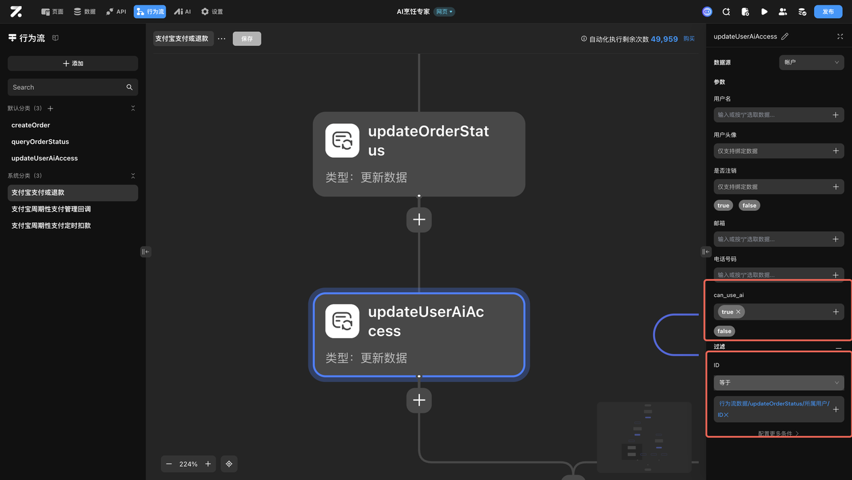The height and width of the screenshot is (480, 852).
Task: Click the 发布 publish button
Action: click(828, 11)
